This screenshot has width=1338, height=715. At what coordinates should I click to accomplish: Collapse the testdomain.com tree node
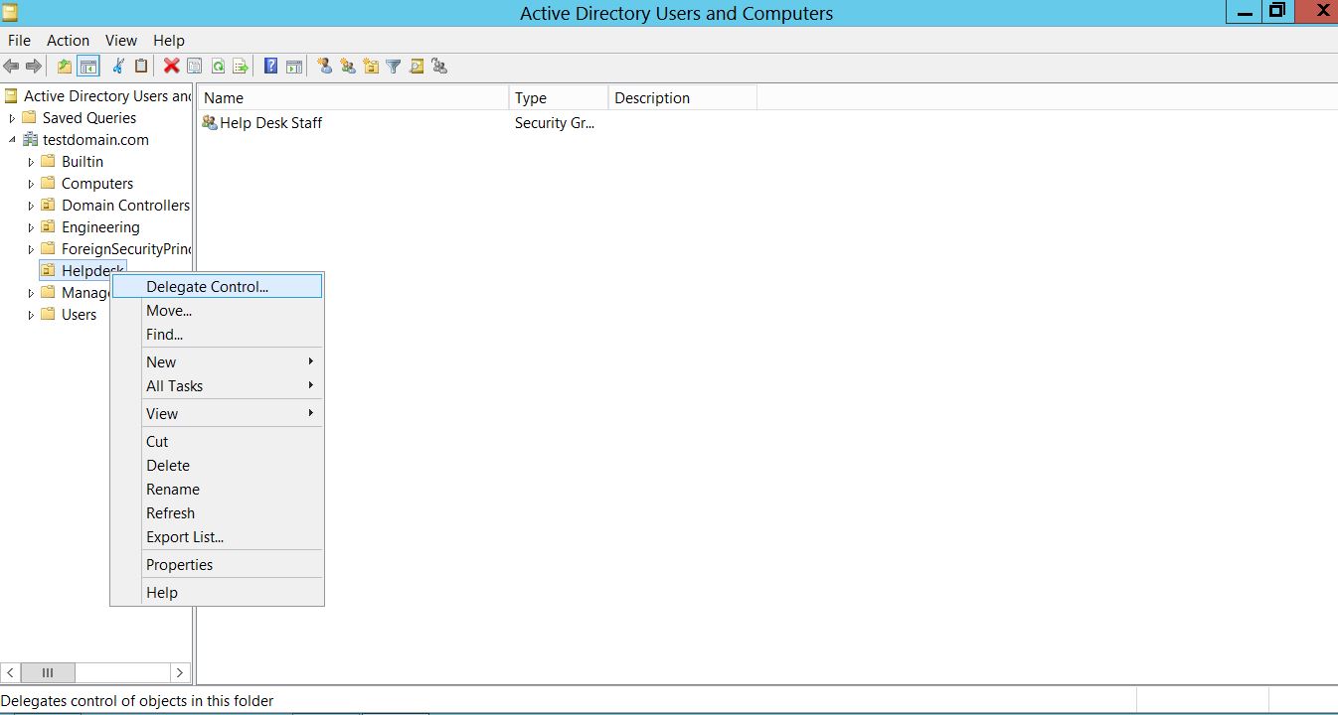click(x=13, y=140)
